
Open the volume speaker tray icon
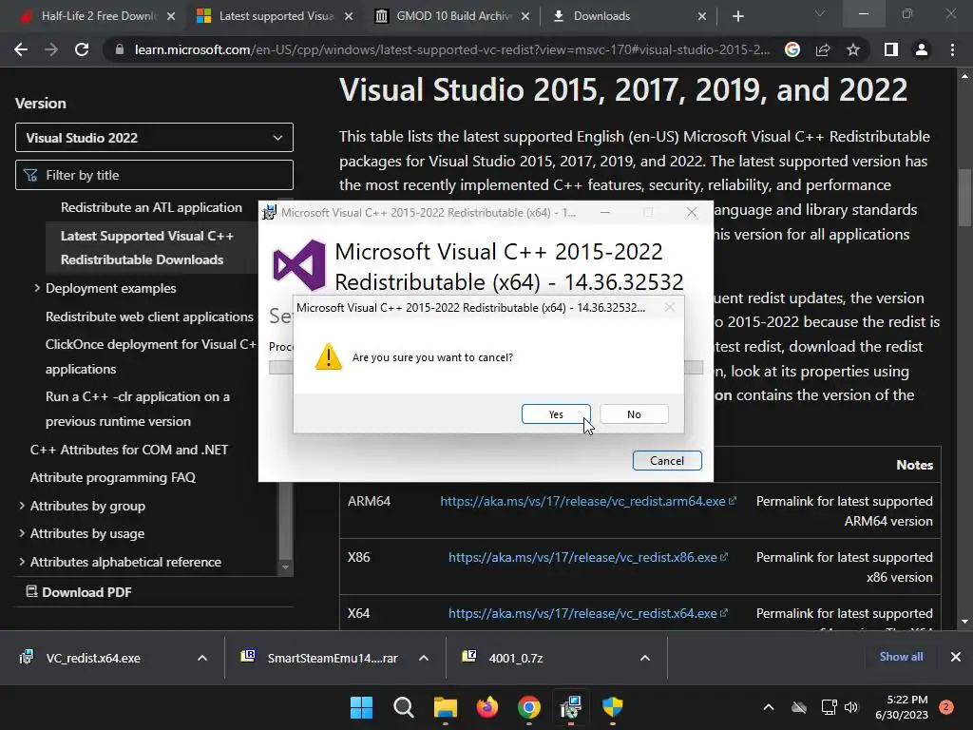coord(851,707)
